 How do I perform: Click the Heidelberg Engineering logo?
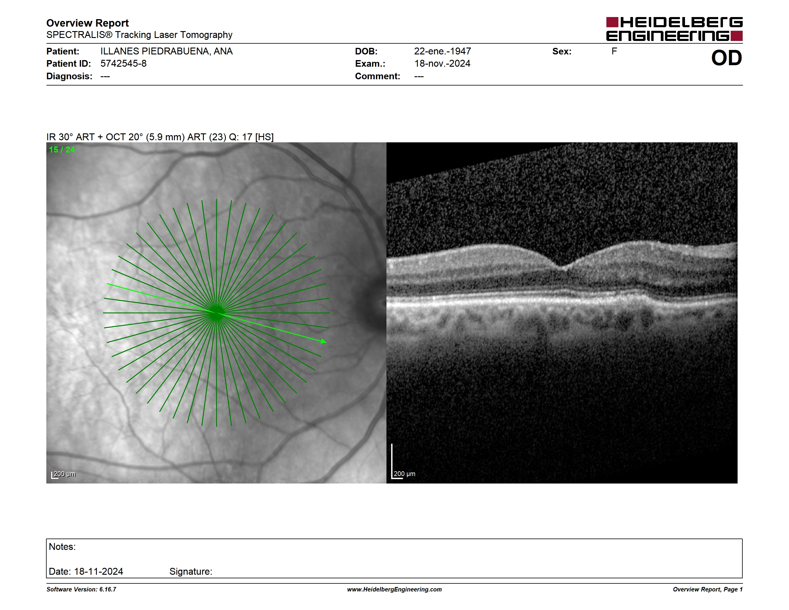674,29
